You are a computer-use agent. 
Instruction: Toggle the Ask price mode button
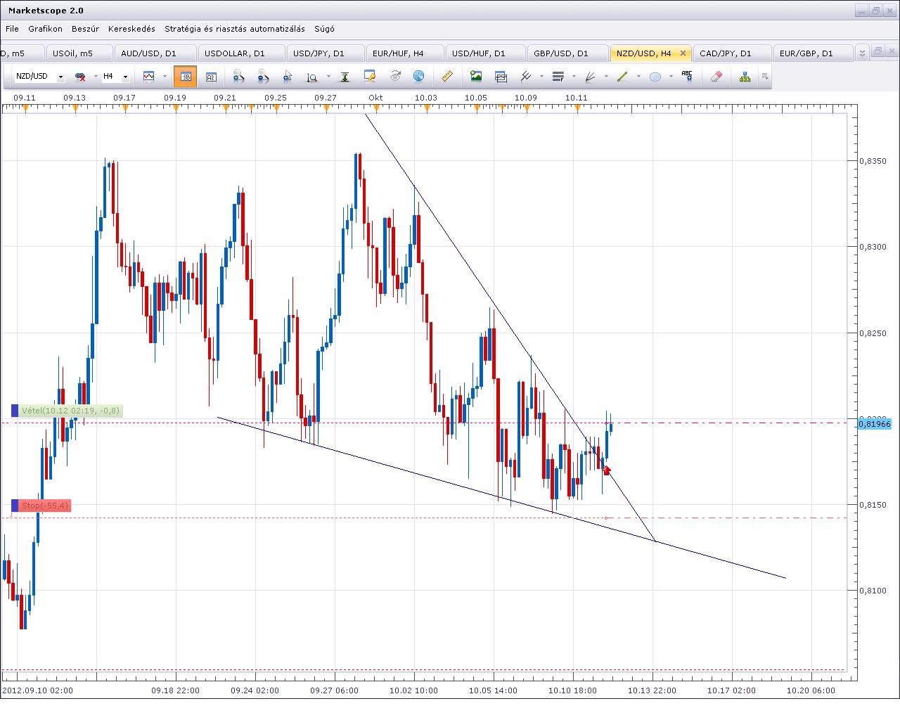(x=211, y=77)
